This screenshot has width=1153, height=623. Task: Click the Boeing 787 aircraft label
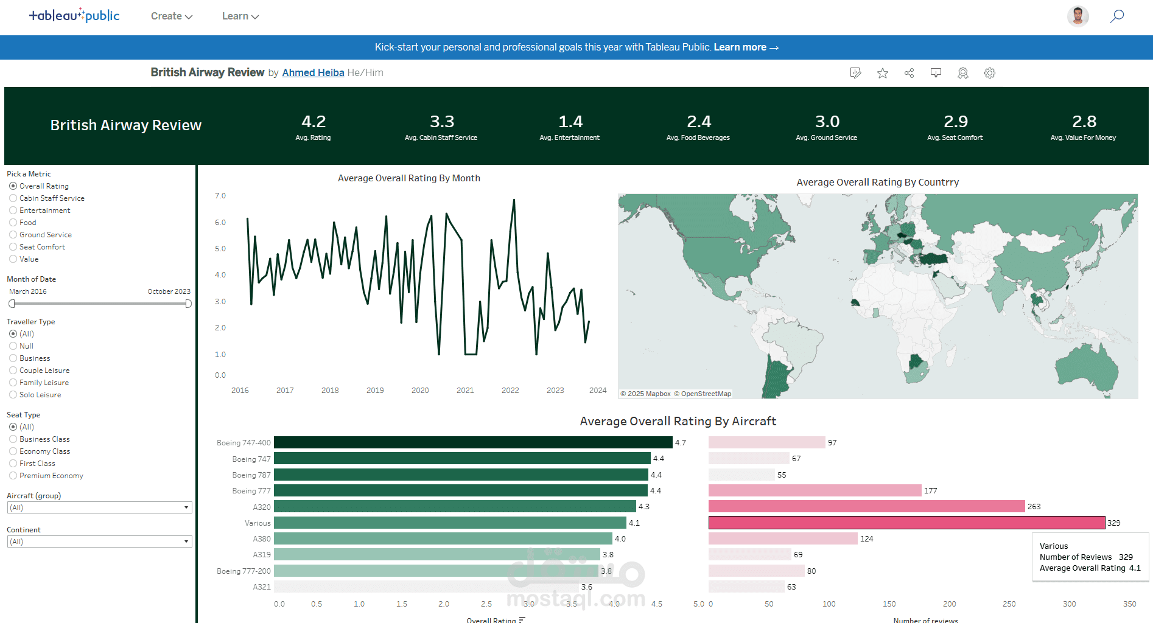251,475
